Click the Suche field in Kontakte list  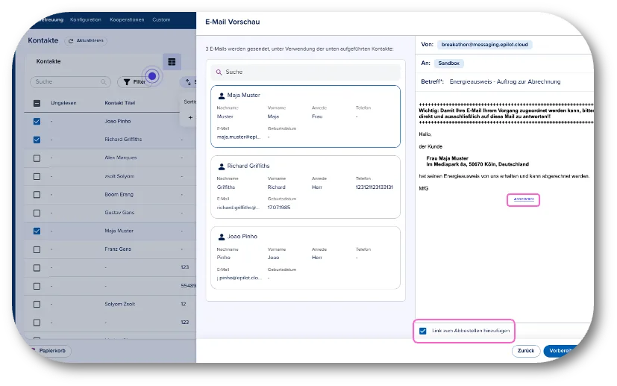70,82
